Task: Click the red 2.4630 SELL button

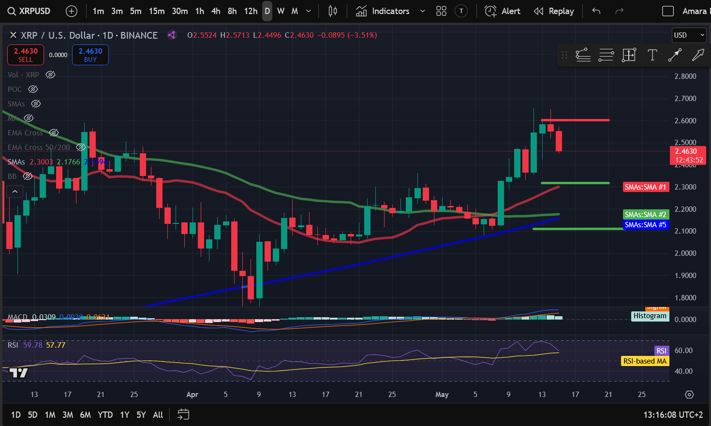Action: [26, 55]
